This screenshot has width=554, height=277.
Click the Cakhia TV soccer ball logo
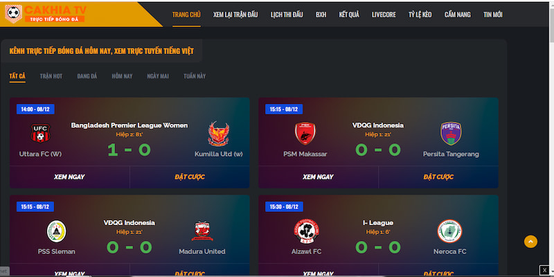[x=13, y=14]
